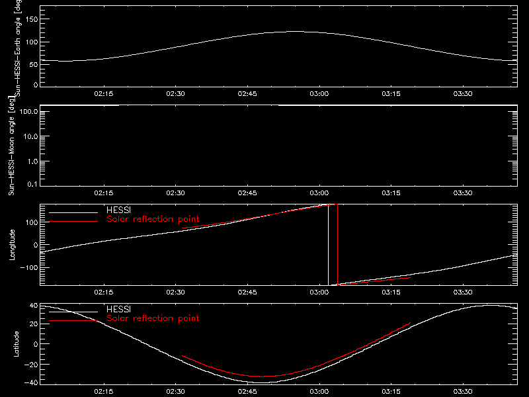This screenshot has height=397, width=529.
Task: Select the 02:45 time label under Latitude plot
Action: (x=247, y=391)
